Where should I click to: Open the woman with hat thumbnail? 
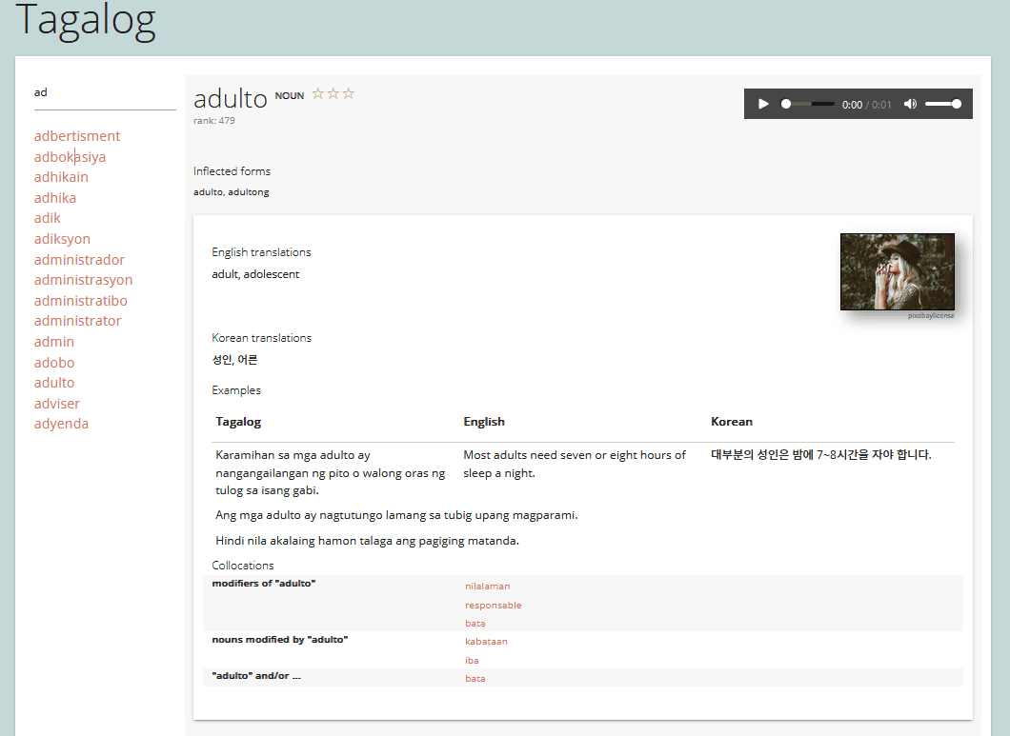897,271
